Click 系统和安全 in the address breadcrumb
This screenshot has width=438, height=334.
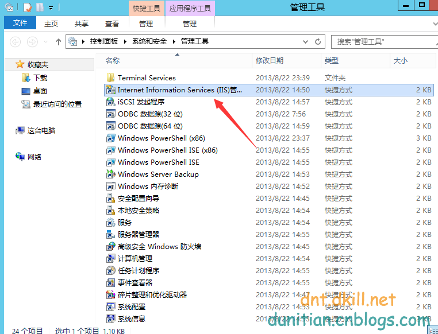149,41
